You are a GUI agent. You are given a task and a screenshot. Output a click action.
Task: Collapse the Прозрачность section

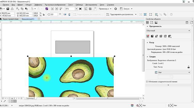tap(147, 26)
